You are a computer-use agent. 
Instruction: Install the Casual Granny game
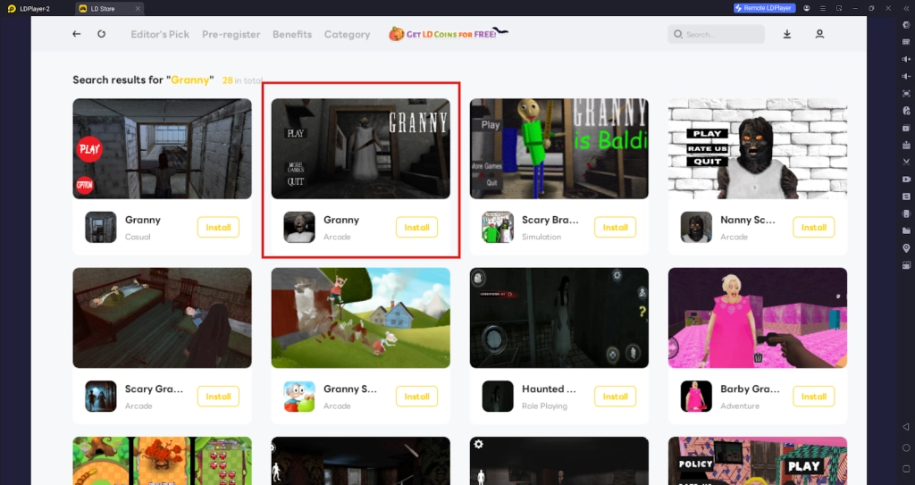218,228
